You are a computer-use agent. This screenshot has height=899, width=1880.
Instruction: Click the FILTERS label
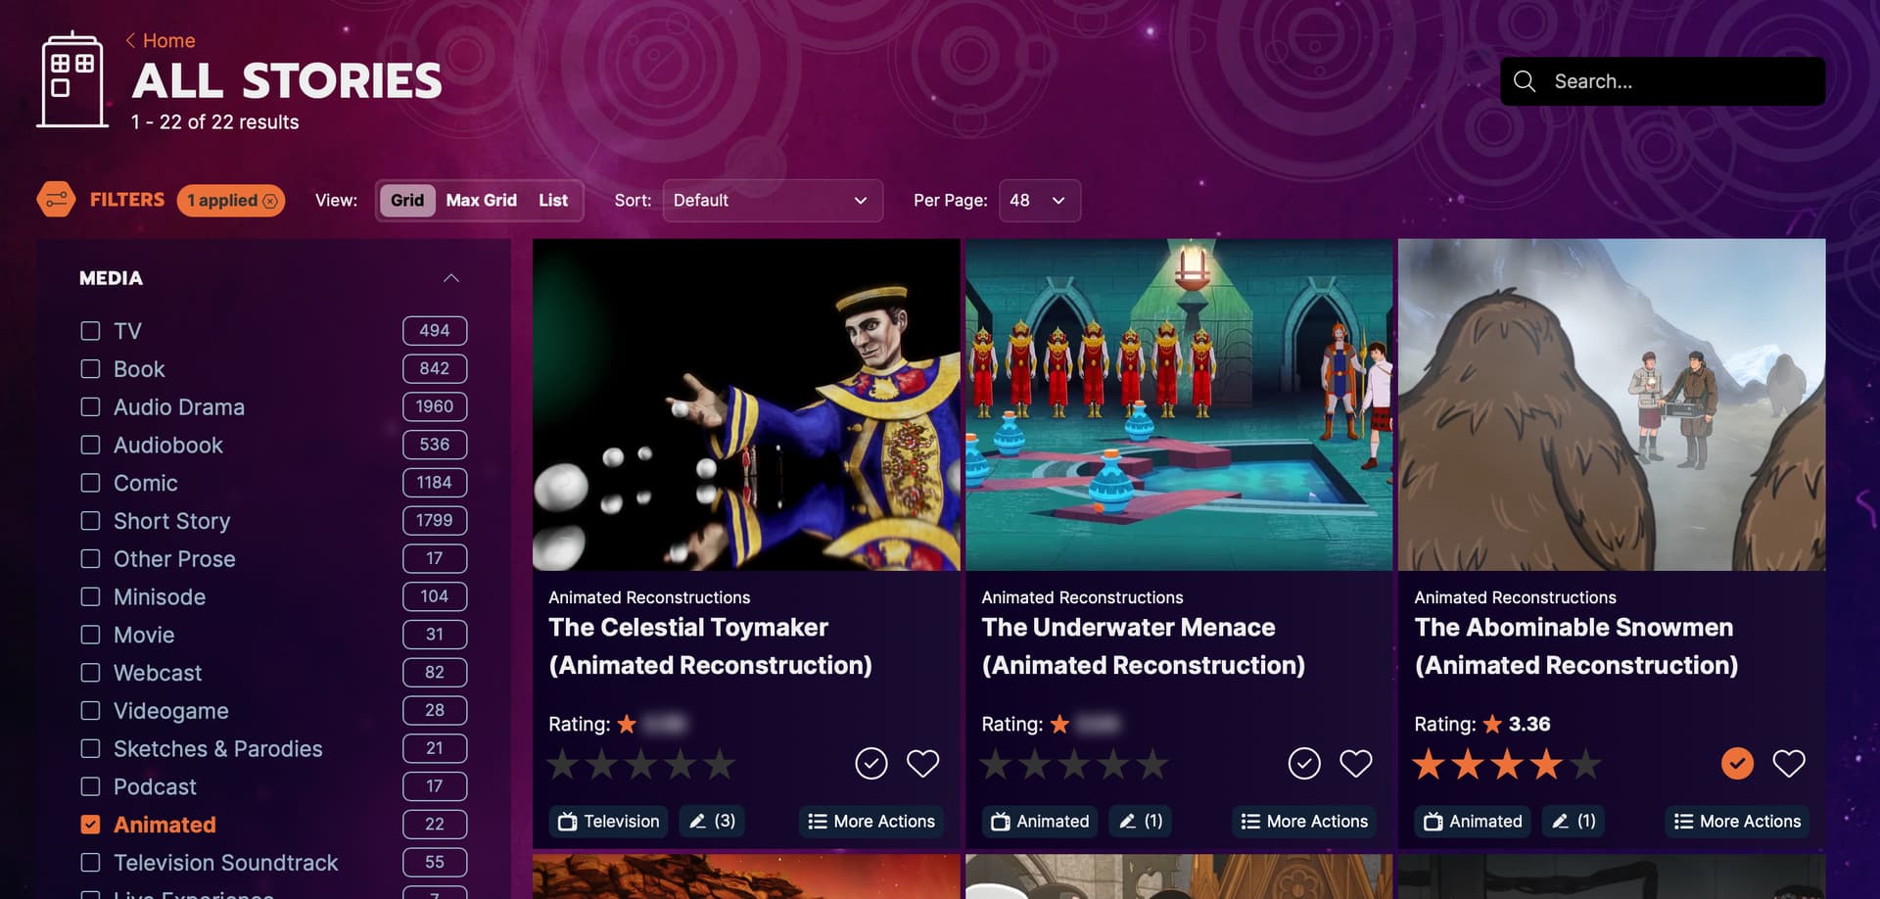[127, 200]
